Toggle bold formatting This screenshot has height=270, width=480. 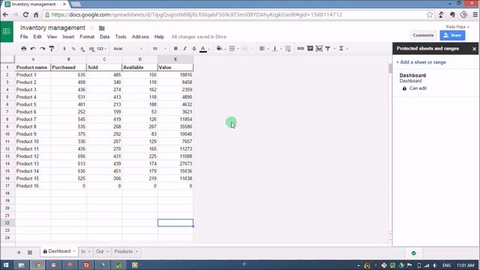(x=175, y=48)
